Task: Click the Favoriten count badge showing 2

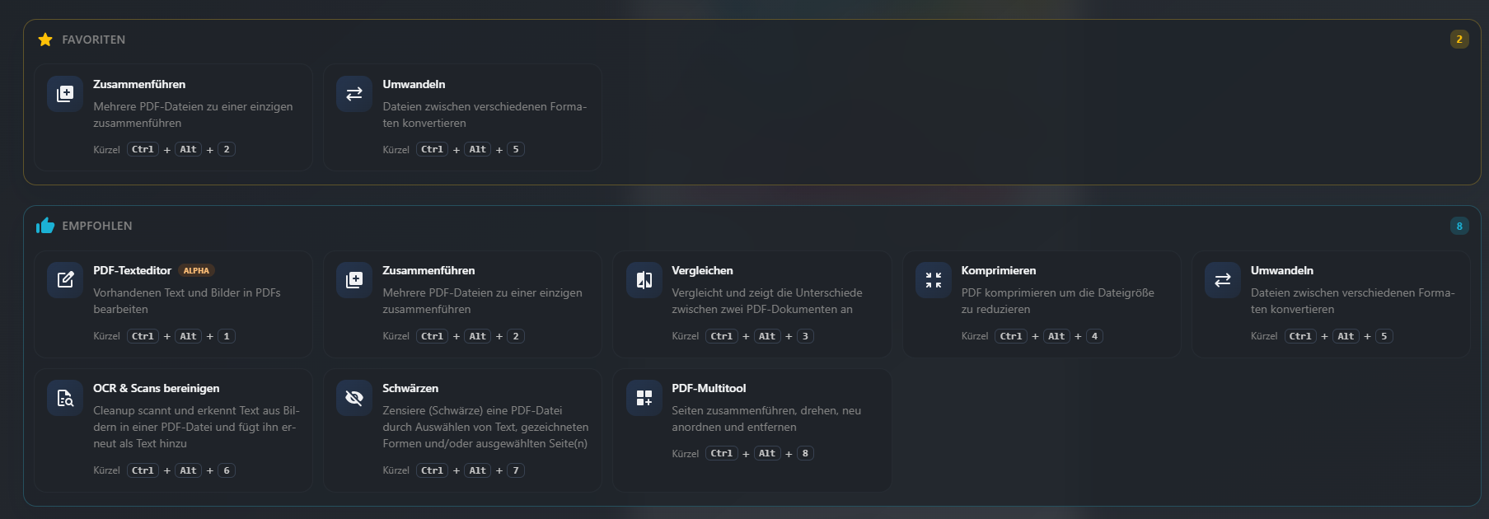Action: 1459,40
